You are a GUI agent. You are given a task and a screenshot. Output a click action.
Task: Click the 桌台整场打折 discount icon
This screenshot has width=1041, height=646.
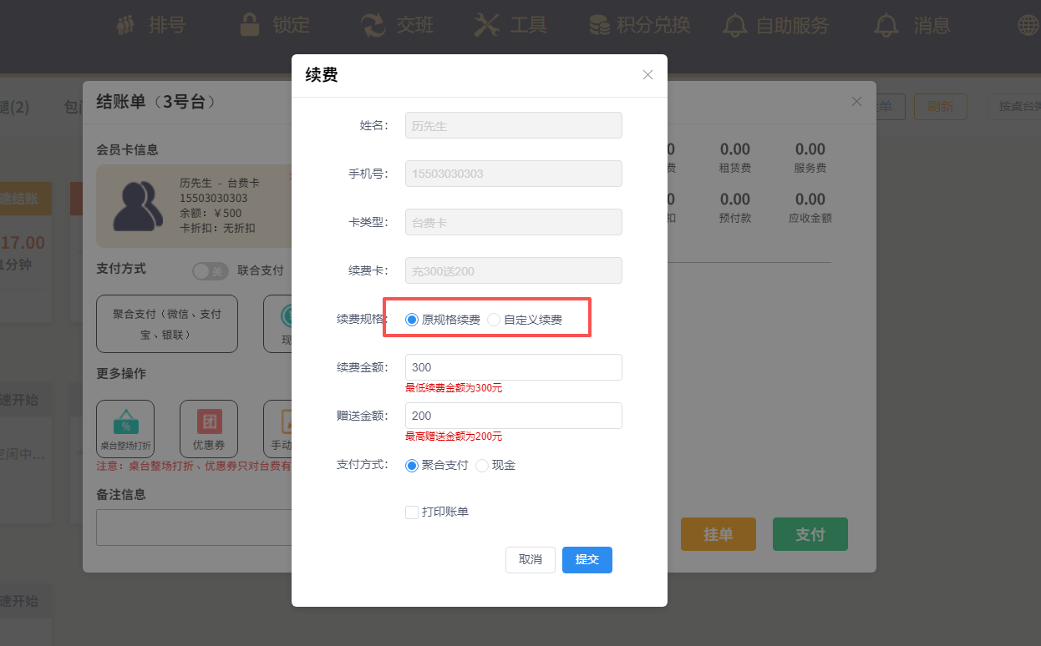pos(125,421)
